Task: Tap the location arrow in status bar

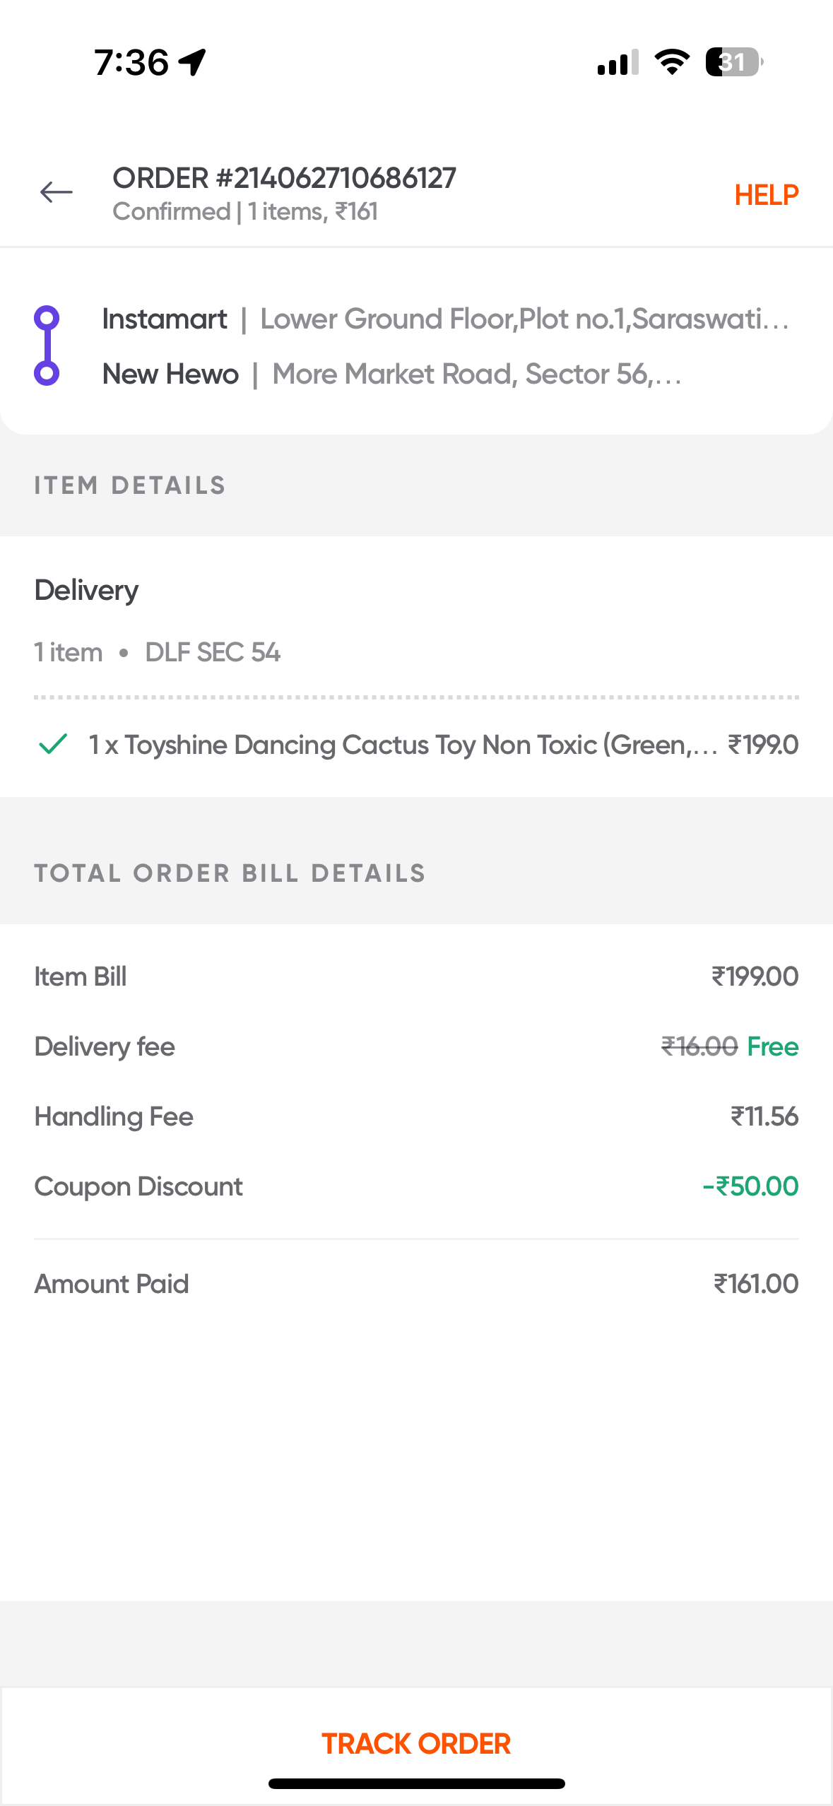Action: (192, 62)
